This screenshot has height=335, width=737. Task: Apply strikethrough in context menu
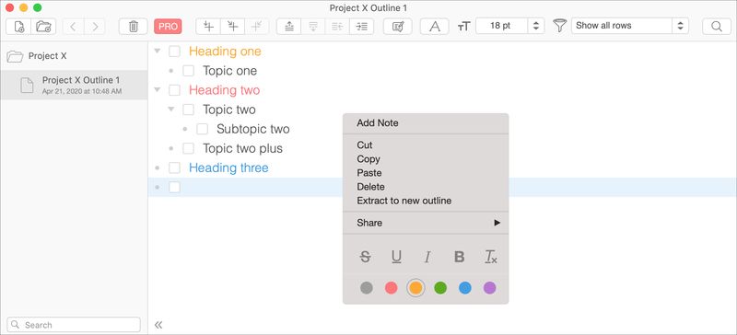pyautogui.click(x=365, y=257)
